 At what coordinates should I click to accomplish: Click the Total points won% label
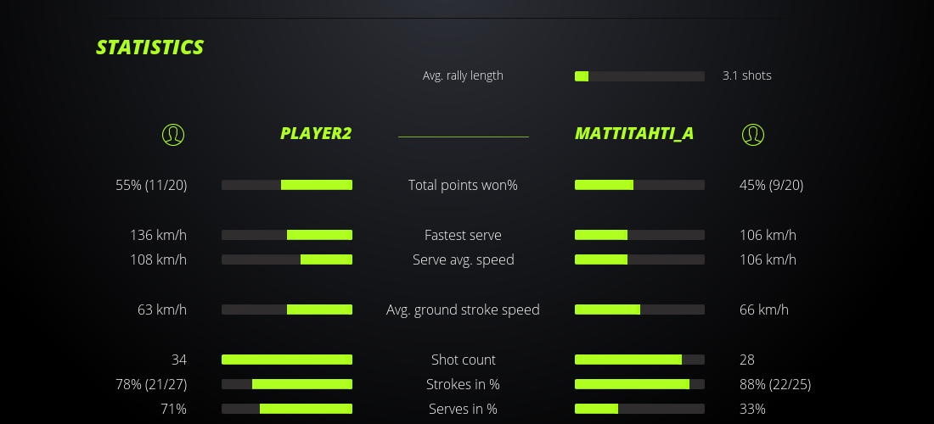click(463, 185)
